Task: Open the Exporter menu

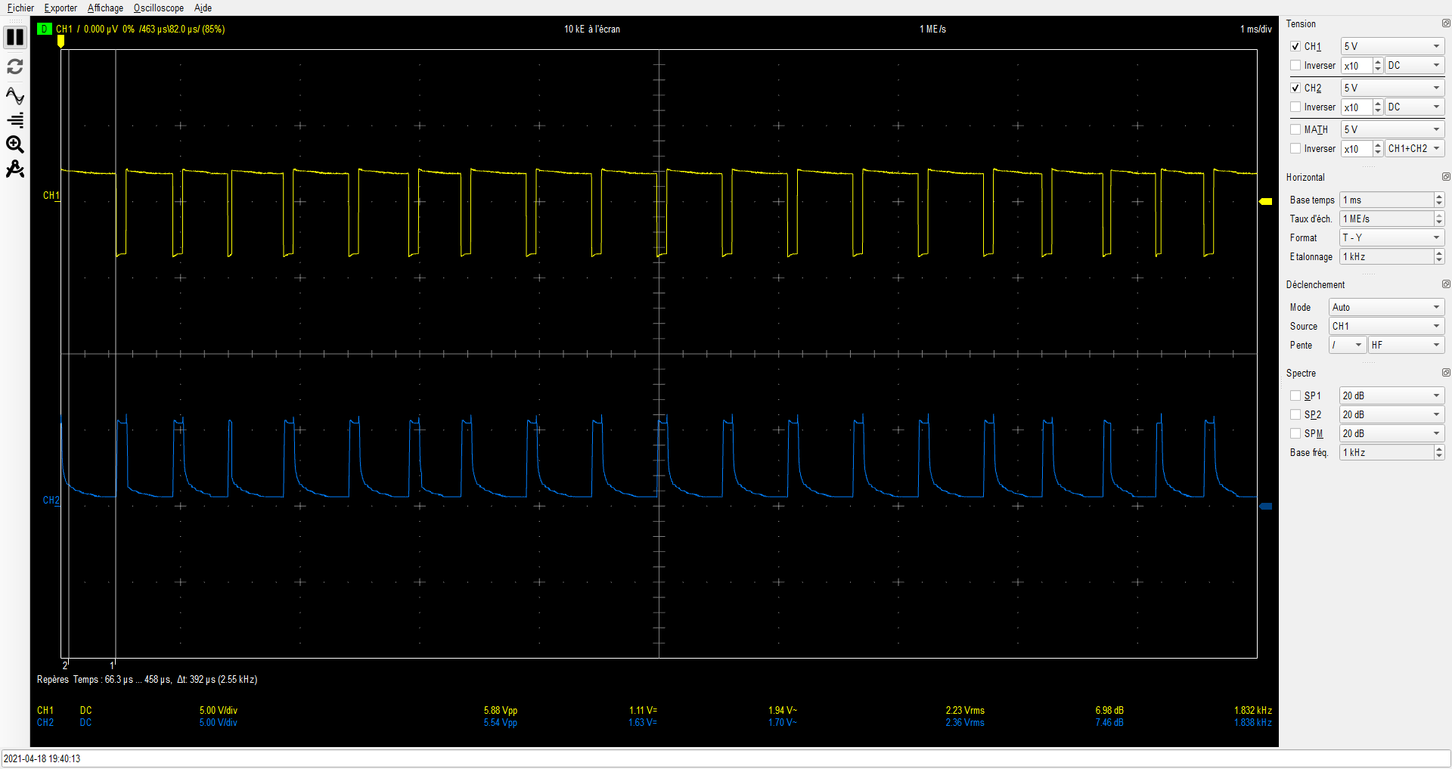Action: click(x=60, y=8)
